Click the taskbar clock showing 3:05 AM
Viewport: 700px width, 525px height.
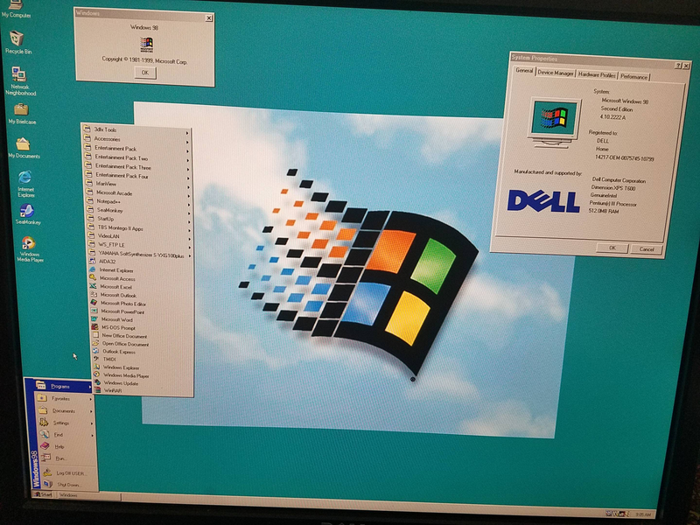[643, 514]
